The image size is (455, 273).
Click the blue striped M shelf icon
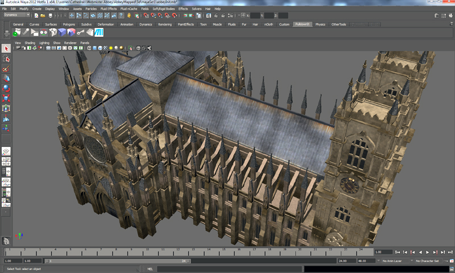98,32
